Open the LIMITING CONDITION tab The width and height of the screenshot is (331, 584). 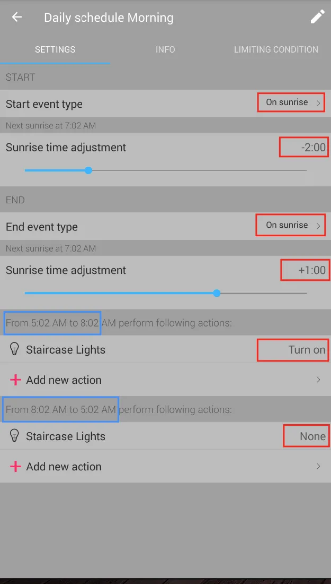point(276,49)
